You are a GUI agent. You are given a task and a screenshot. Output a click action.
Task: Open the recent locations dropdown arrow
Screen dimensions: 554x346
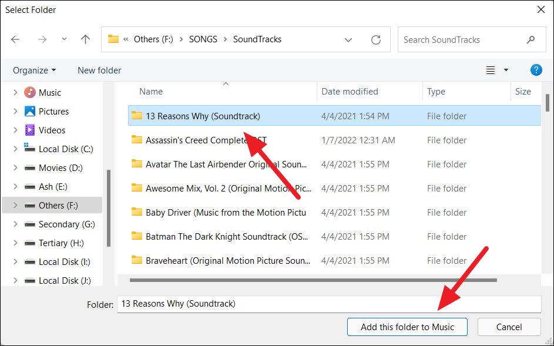click(64, 40)
